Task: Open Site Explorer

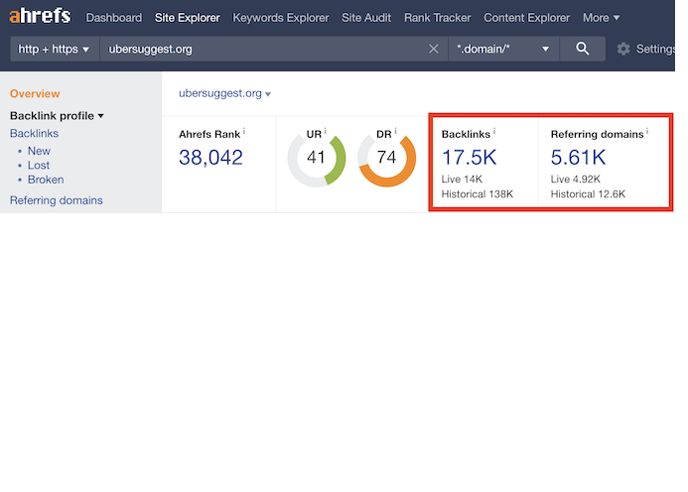Action: (x=188, y=18)
